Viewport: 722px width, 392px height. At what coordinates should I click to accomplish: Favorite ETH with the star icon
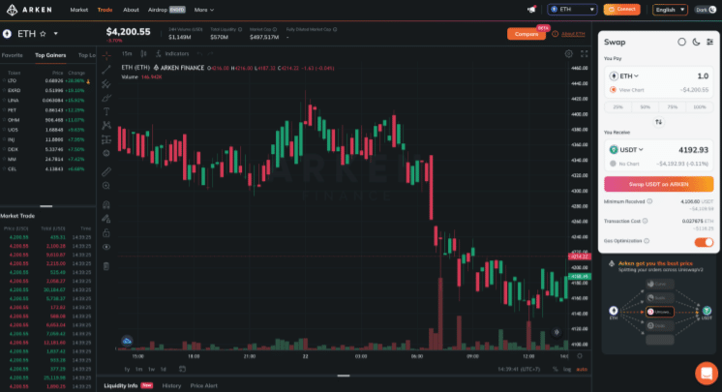coord(43,34)
